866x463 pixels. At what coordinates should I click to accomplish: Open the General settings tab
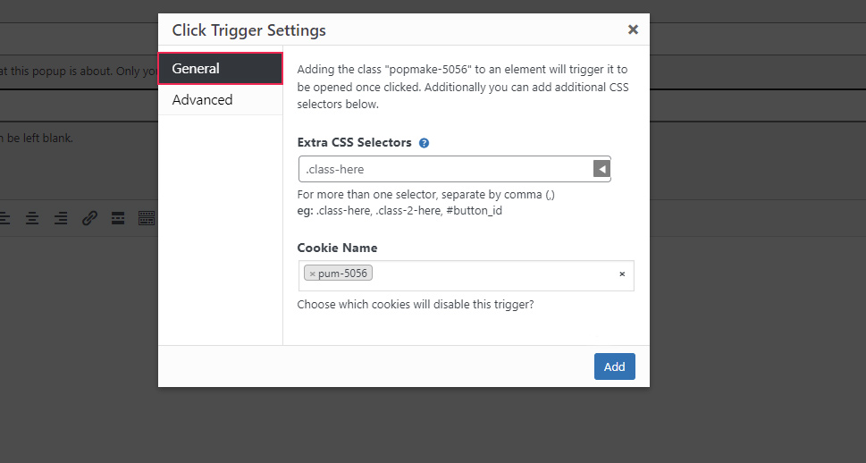pos(221,69)
